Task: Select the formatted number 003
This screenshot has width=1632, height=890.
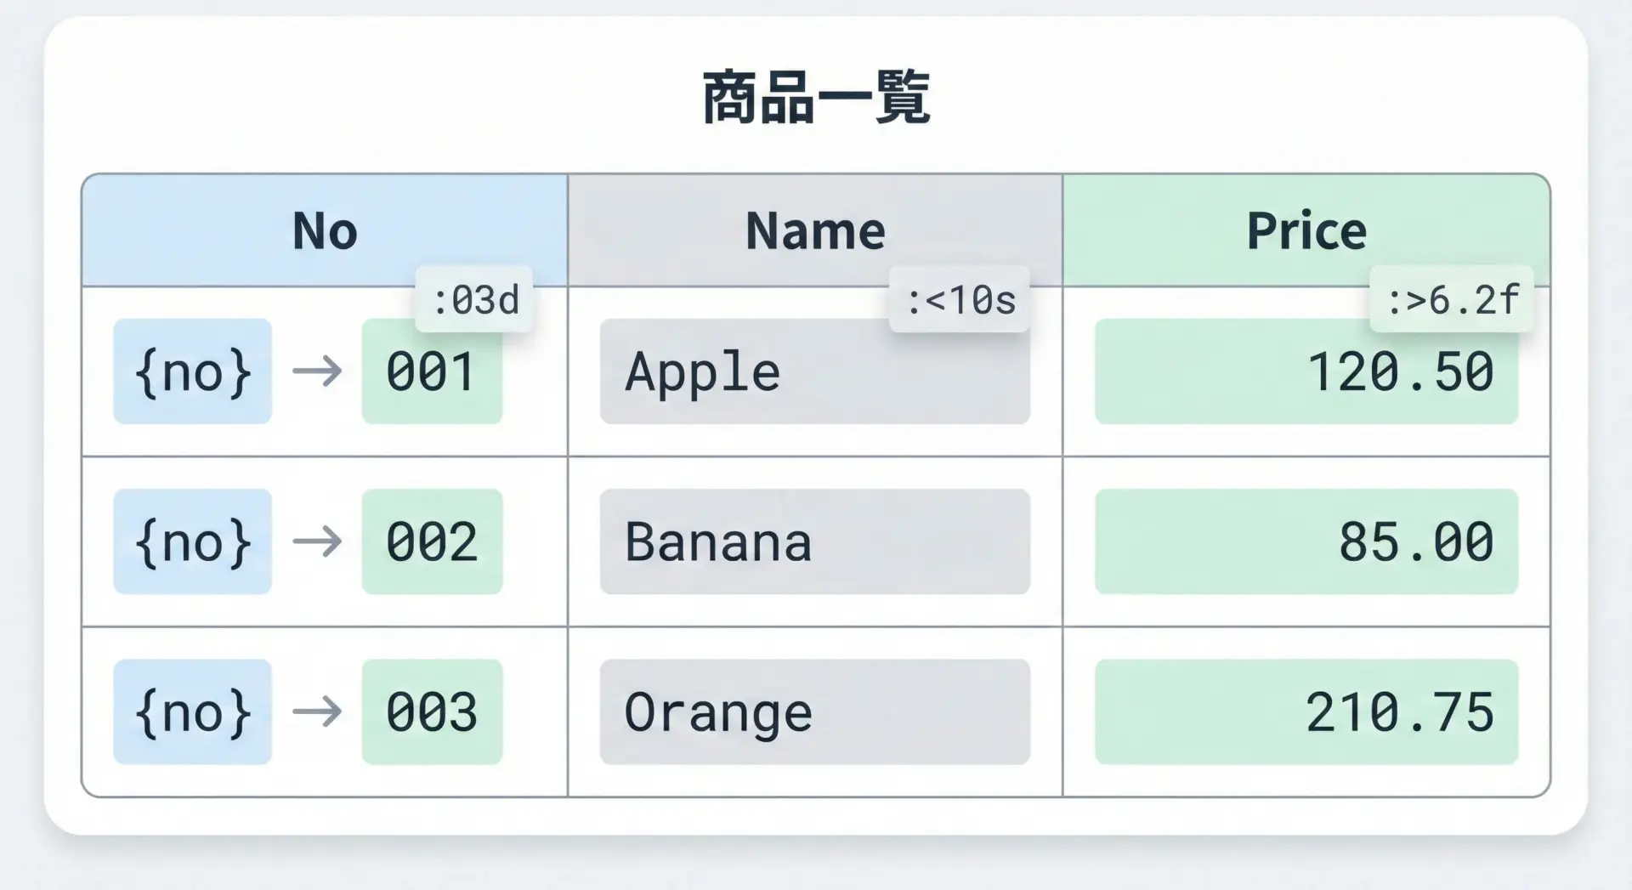Action: [x=432, y=711]
